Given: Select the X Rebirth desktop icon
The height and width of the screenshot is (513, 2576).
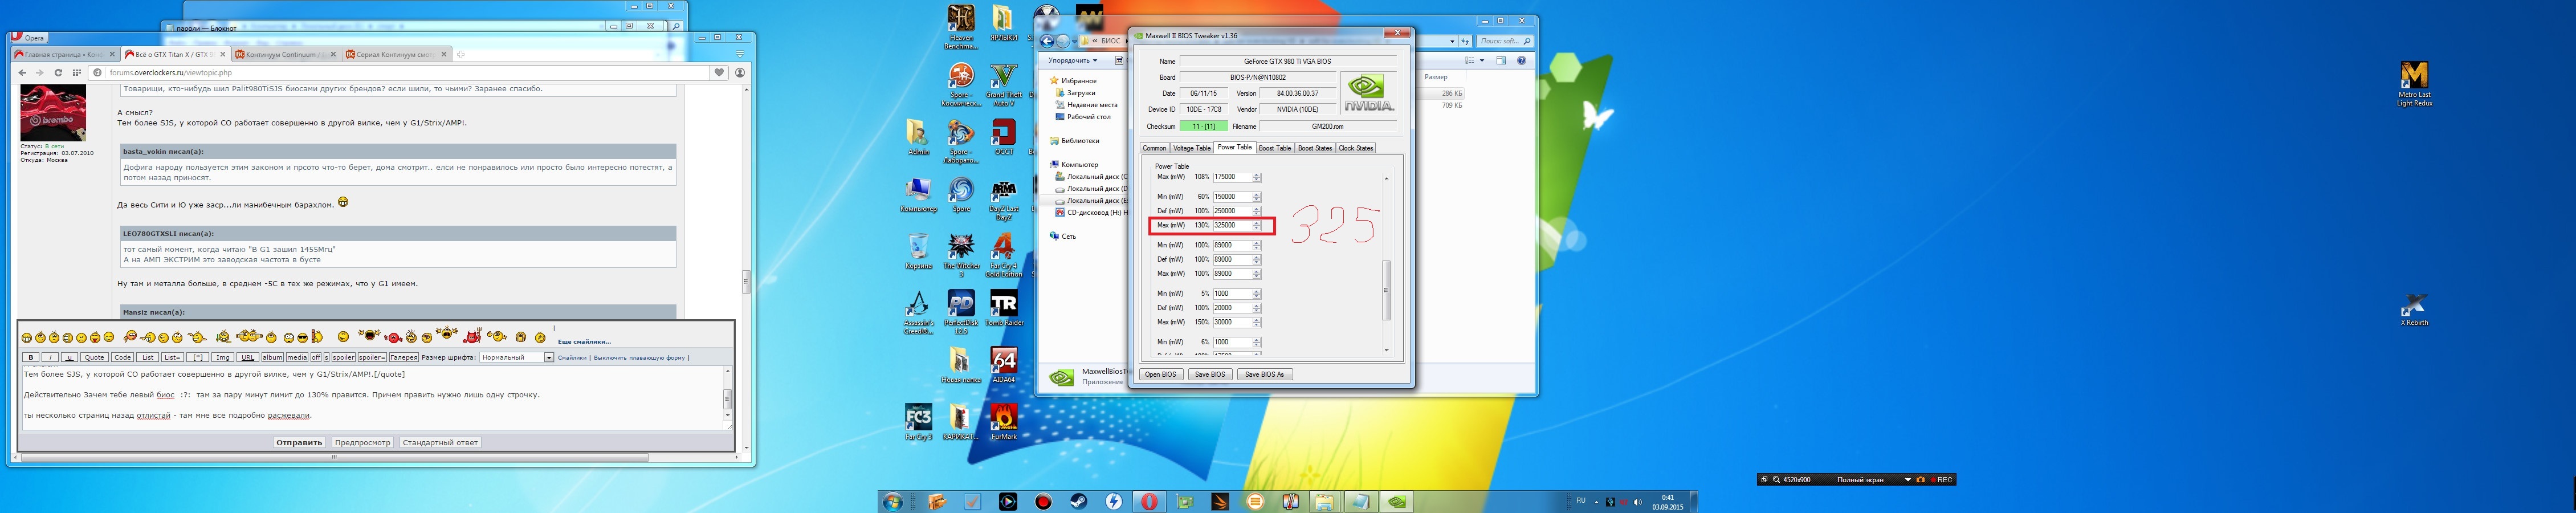Looking at the screenshot, I should click(x=2414, y=309).
